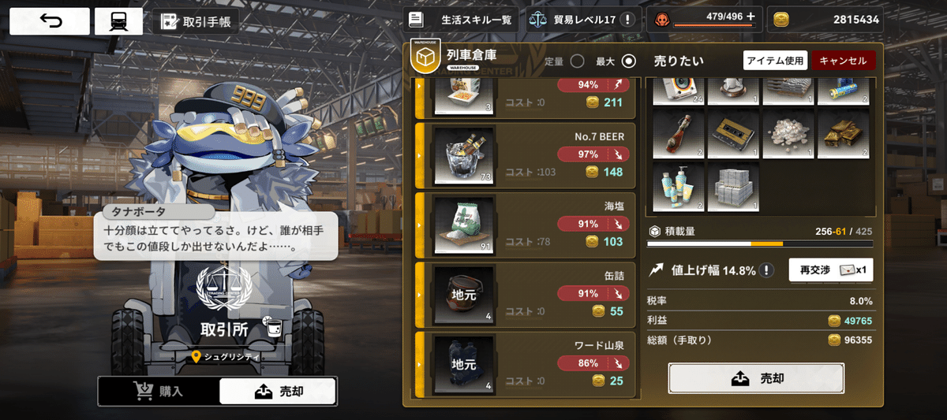Click the back arrow button
This screenshot has width=947, height=420.
[x=50, y=21]
